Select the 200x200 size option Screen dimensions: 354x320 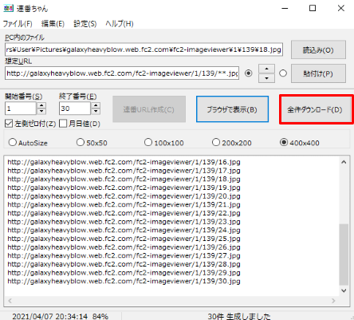tap(216, 142)
